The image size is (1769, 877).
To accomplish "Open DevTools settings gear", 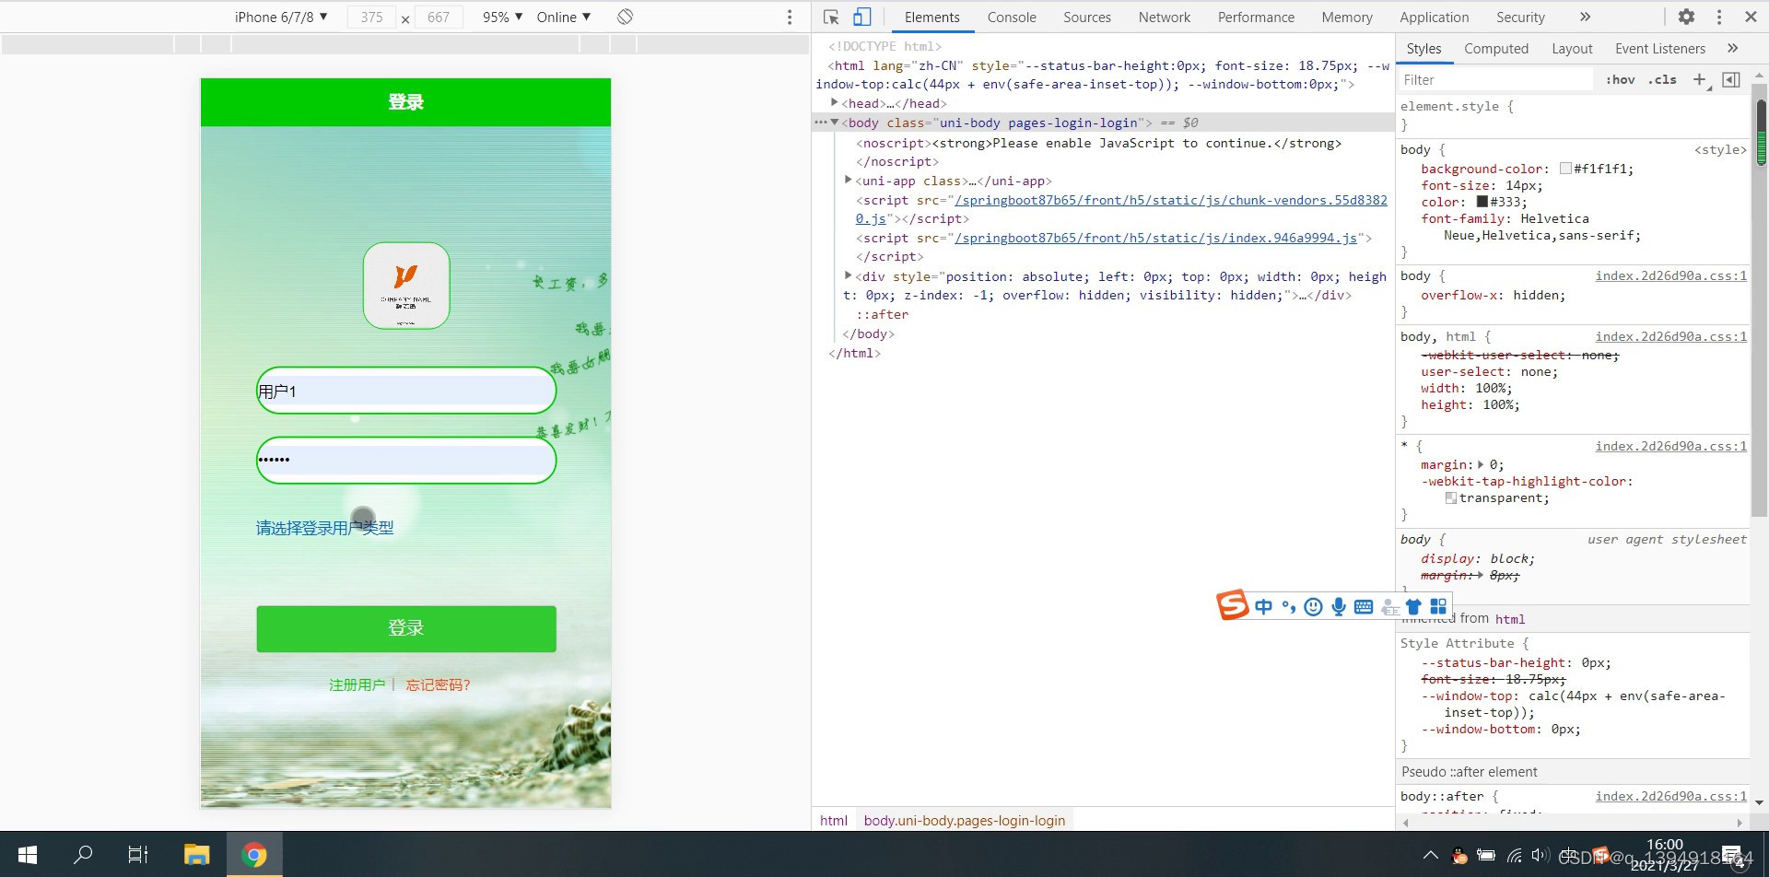I will coord(1686,17).
